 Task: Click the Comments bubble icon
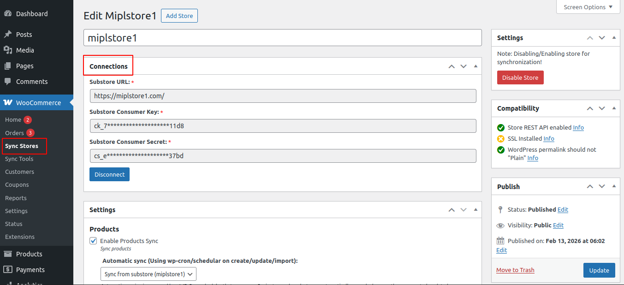pyautogui.click(x=8, y=82)
